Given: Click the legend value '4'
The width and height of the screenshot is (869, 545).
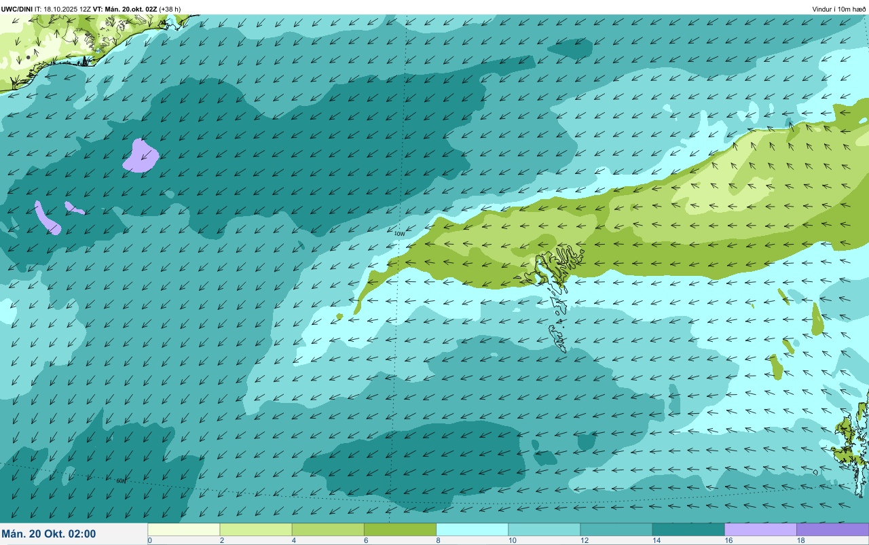Looking at the screenshot, I should (294, 540).
